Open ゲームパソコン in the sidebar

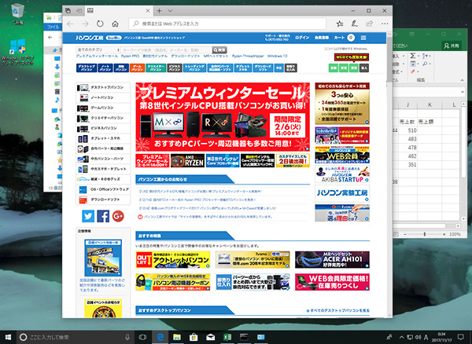tap(103, 108)
